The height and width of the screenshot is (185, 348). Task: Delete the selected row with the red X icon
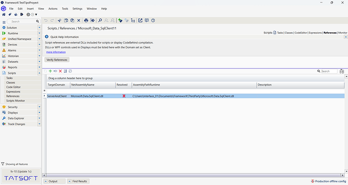60,71
